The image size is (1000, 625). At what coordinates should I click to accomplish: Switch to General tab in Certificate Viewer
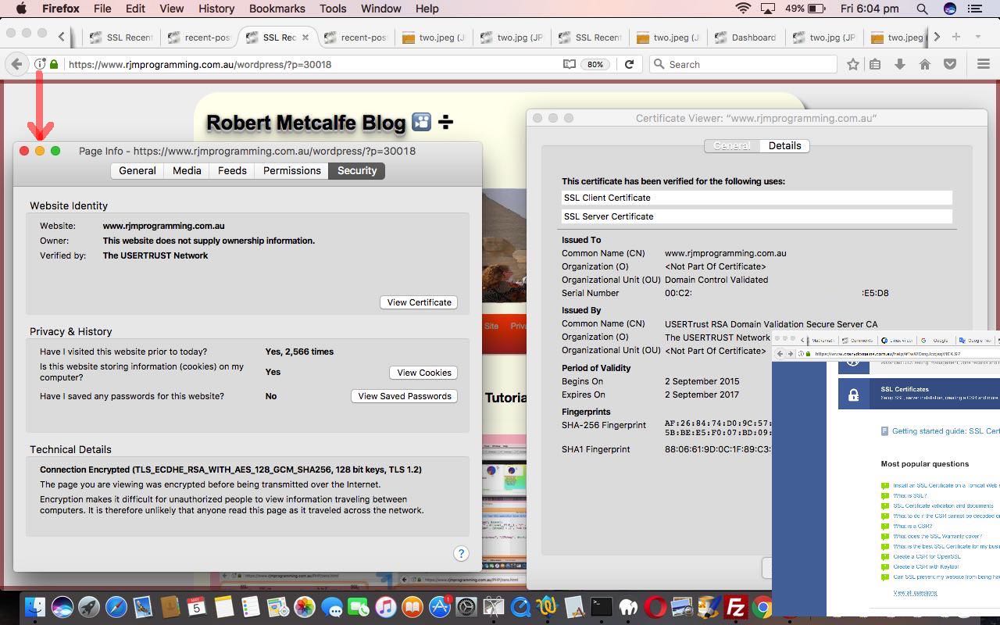(732, 145)
